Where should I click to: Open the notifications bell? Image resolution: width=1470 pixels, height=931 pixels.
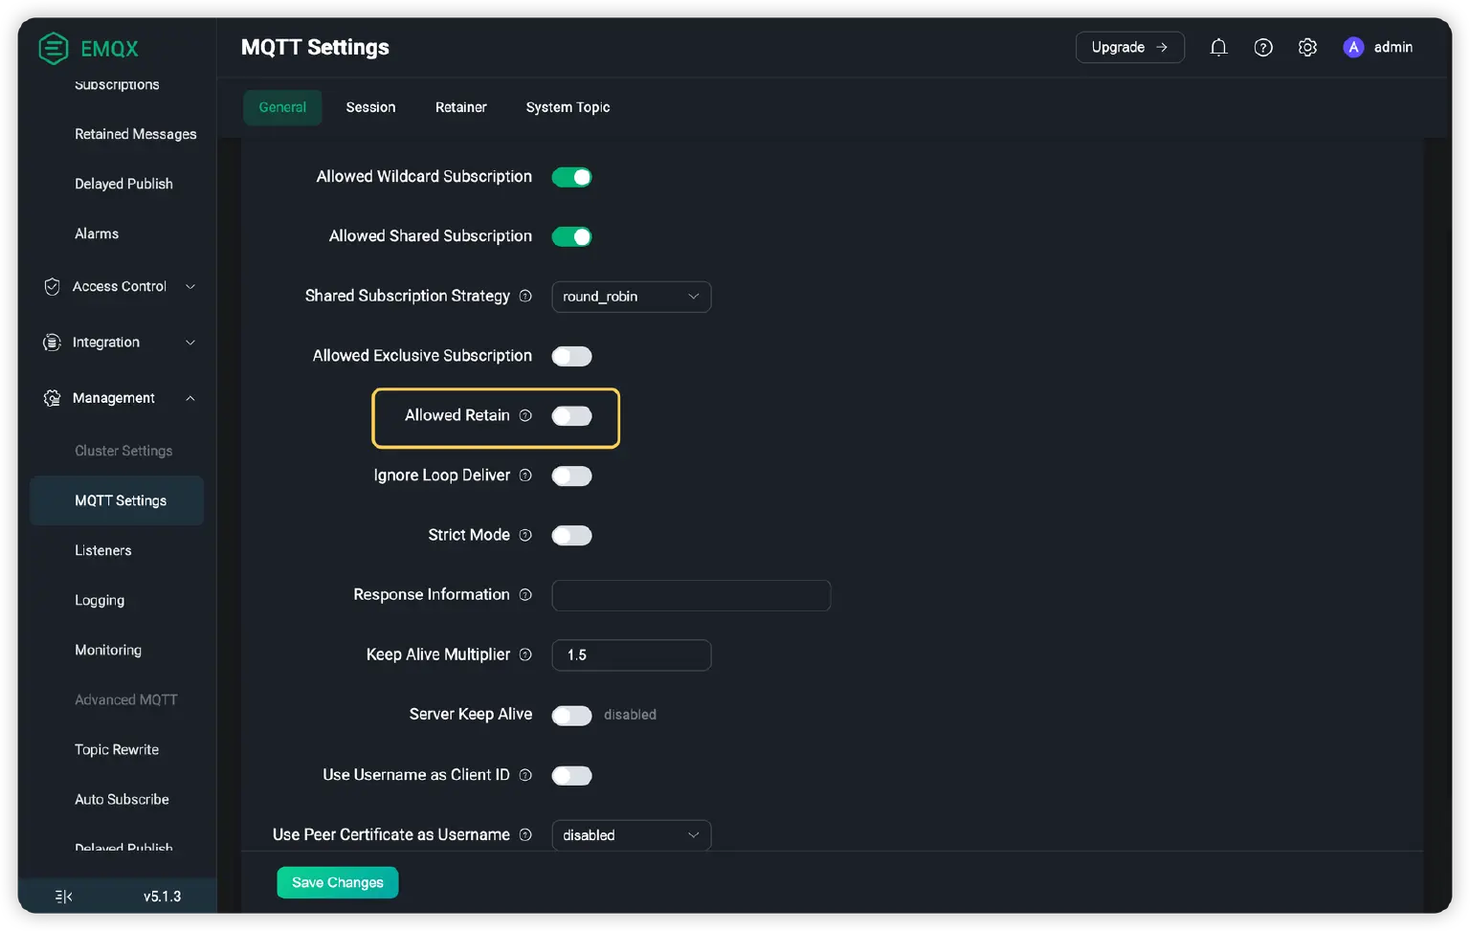click(x=1218, y=47)
